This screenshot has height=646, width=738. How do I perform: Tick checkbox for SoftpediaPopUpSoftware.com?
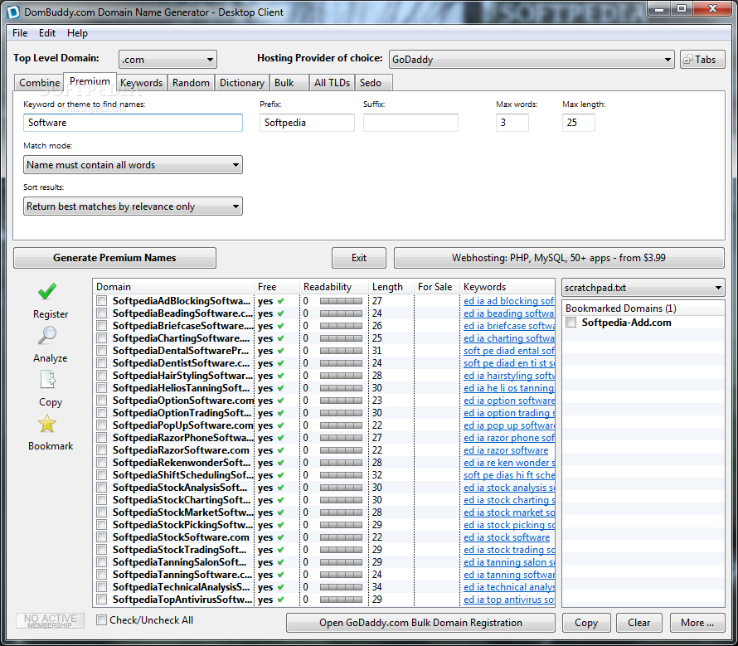(101, 425)
